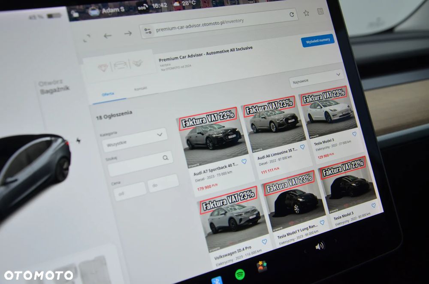Image resolution: width=429 pixels, height=284 pixels.
Task: Open the colorful app icon in dock
Action: [x=262, y=266]
